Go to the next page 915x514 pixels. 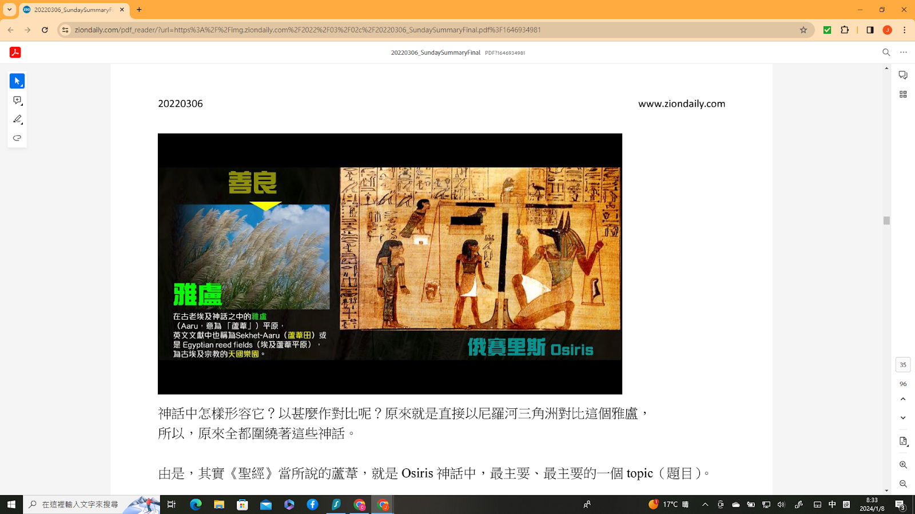(x=903, y=418)
